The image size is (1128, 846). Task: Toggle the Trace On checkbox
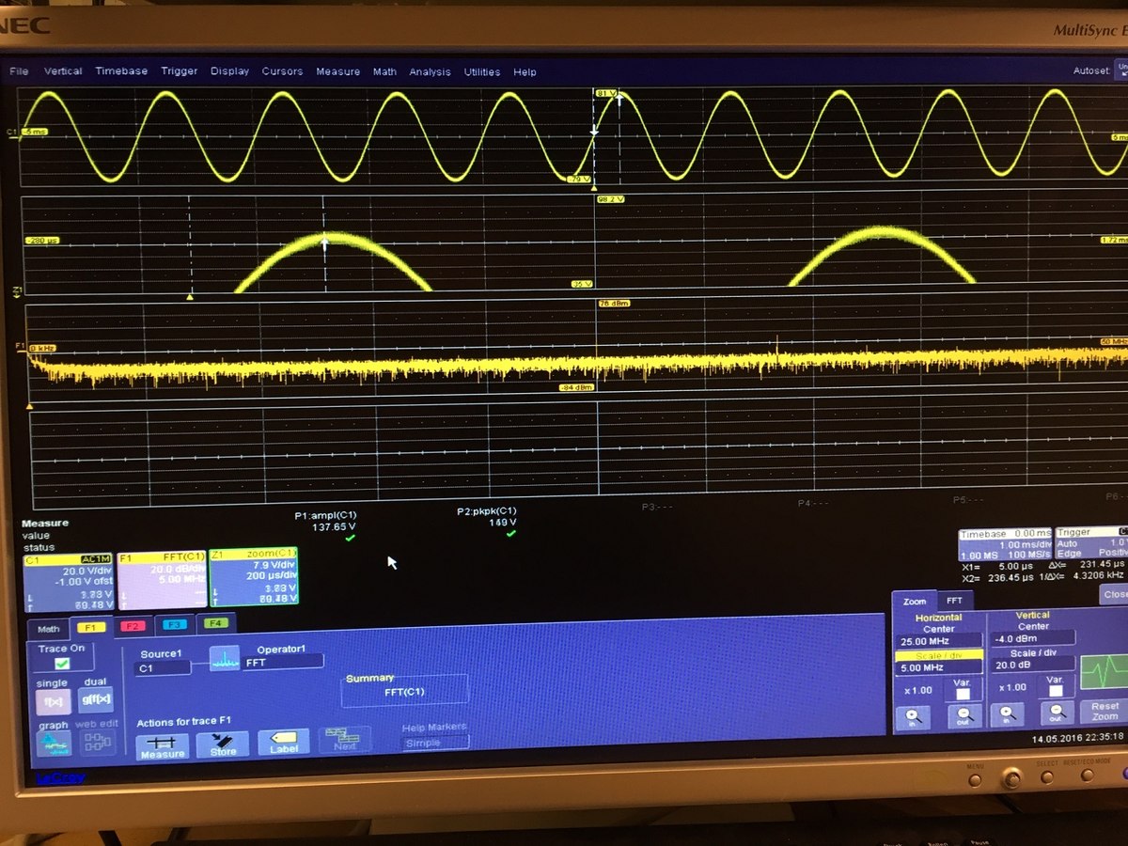[x=61, y=664]
